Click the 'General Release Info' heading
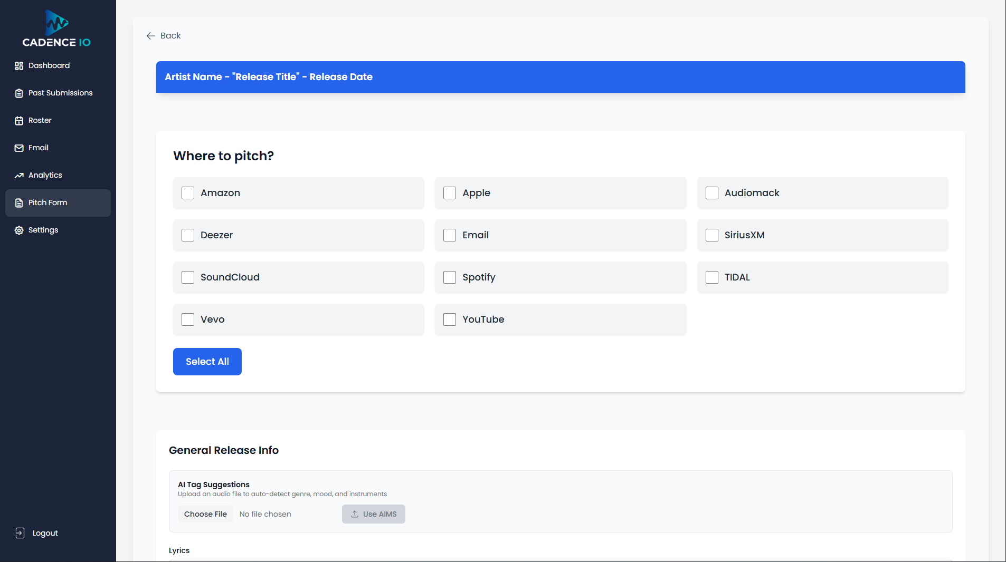 [224, 450]
